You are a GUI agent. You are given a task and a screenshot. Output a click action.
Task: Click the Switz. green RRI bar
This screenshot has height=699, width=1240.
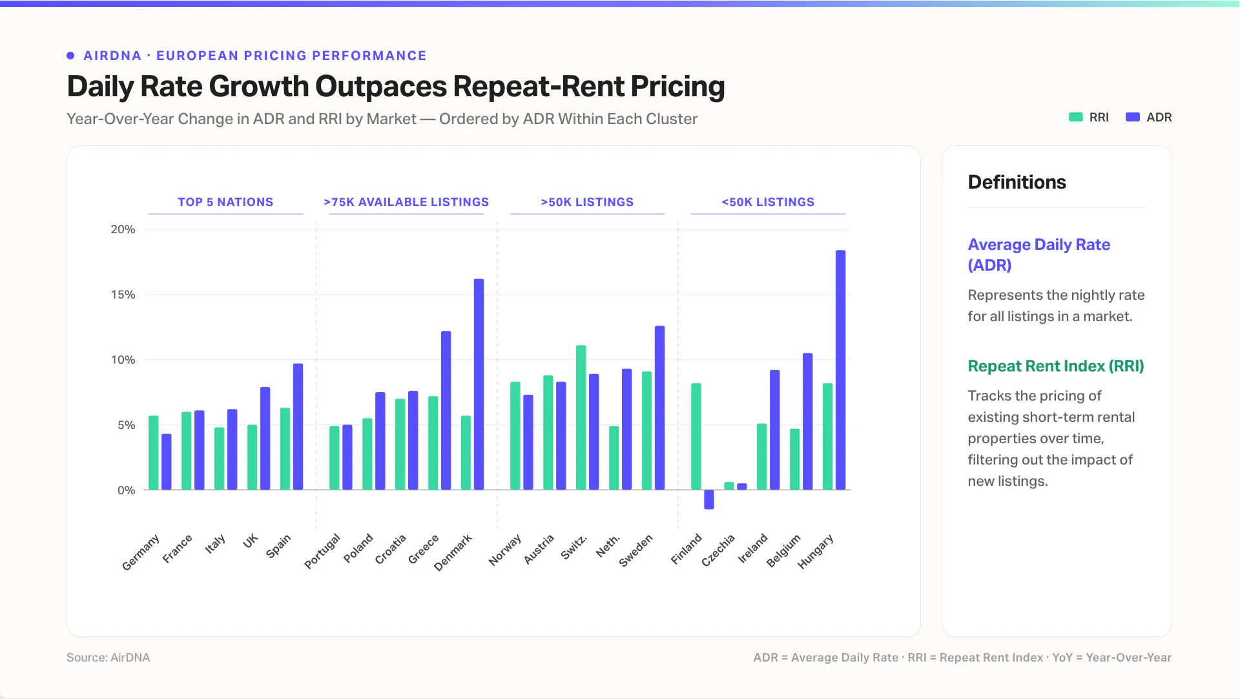(x=581, y=417)
